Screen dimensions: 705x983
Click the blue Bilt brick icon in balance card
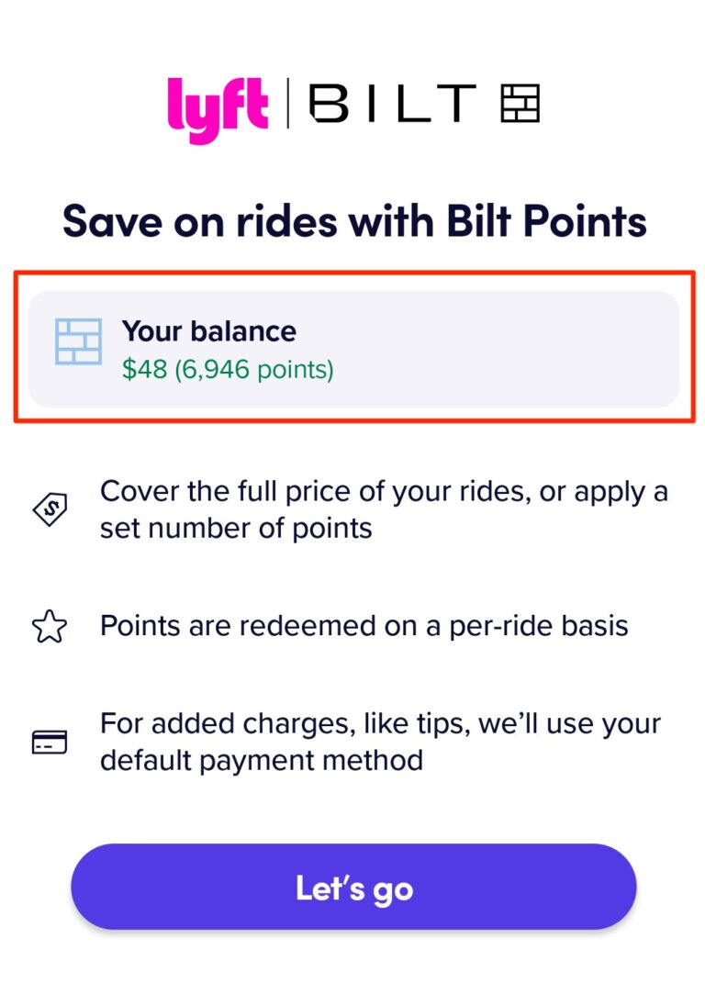[77, 341]
